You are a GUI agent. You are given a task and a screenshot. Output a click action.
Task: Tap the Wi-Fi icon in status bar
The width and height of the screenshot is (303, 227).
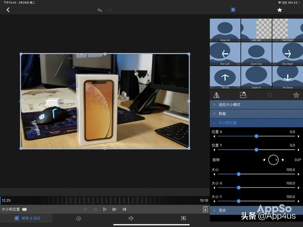click(x=279, y=3)
